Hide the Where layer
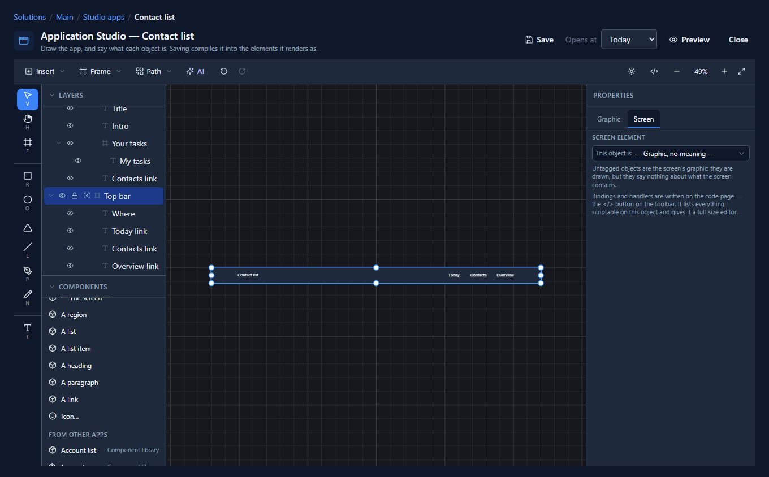Screen dimensions: 769x477 70,213
